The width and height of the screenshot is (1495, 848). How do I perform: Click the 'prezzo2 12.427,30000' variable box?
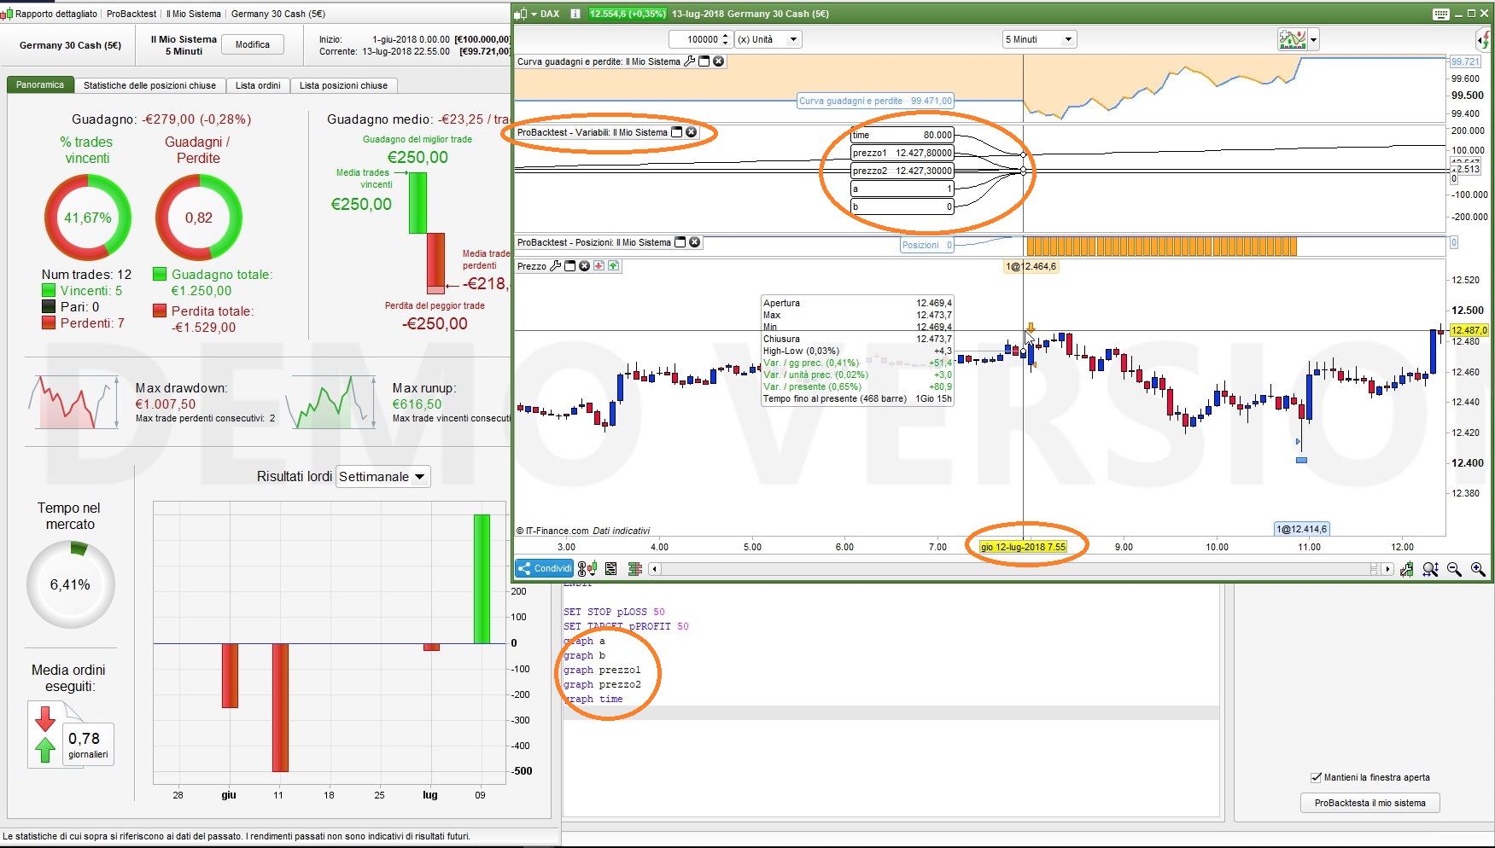tap(902, 171)
